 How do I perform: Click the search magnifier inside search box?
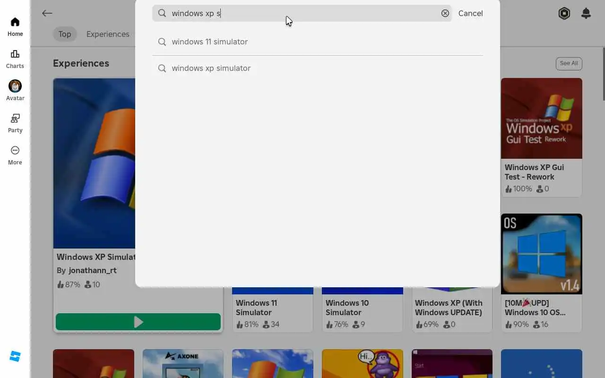pos(162,13)
